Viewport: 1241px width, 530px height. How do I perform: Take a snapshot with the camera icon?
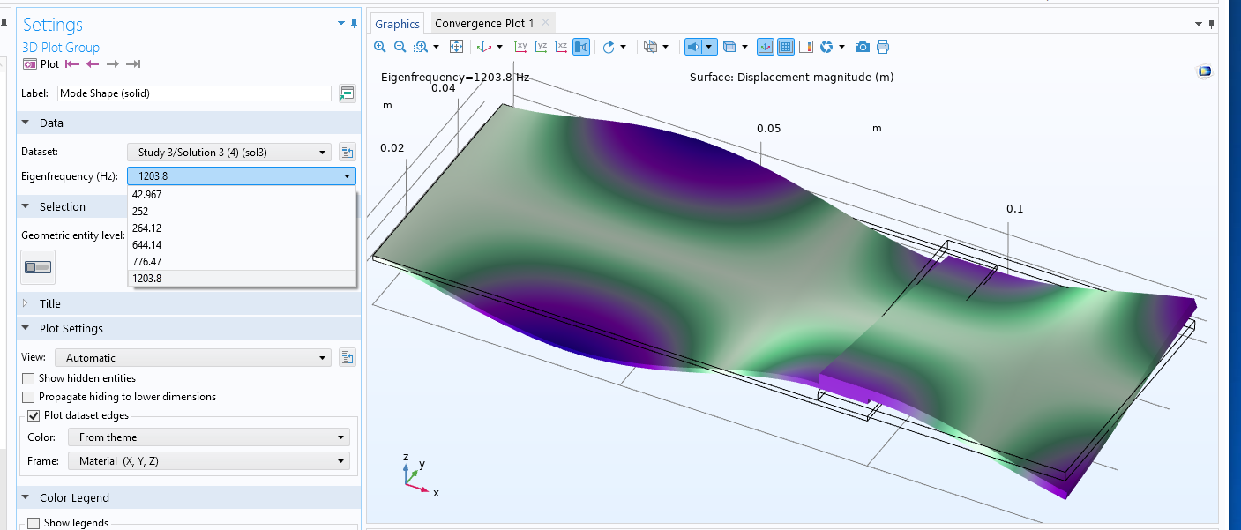tap(863, 47)
